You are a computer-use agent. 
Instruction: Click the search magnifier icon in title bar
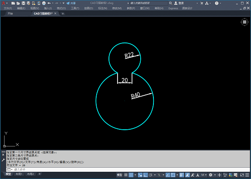pos(171,3)
